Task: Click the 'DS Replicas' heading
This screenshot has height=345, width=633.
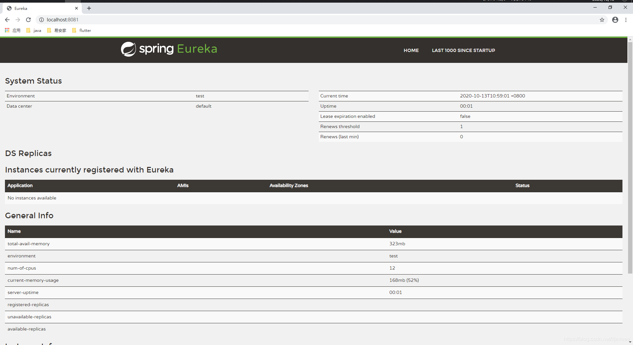Action: pyautogui.click(x=28, y=153)
